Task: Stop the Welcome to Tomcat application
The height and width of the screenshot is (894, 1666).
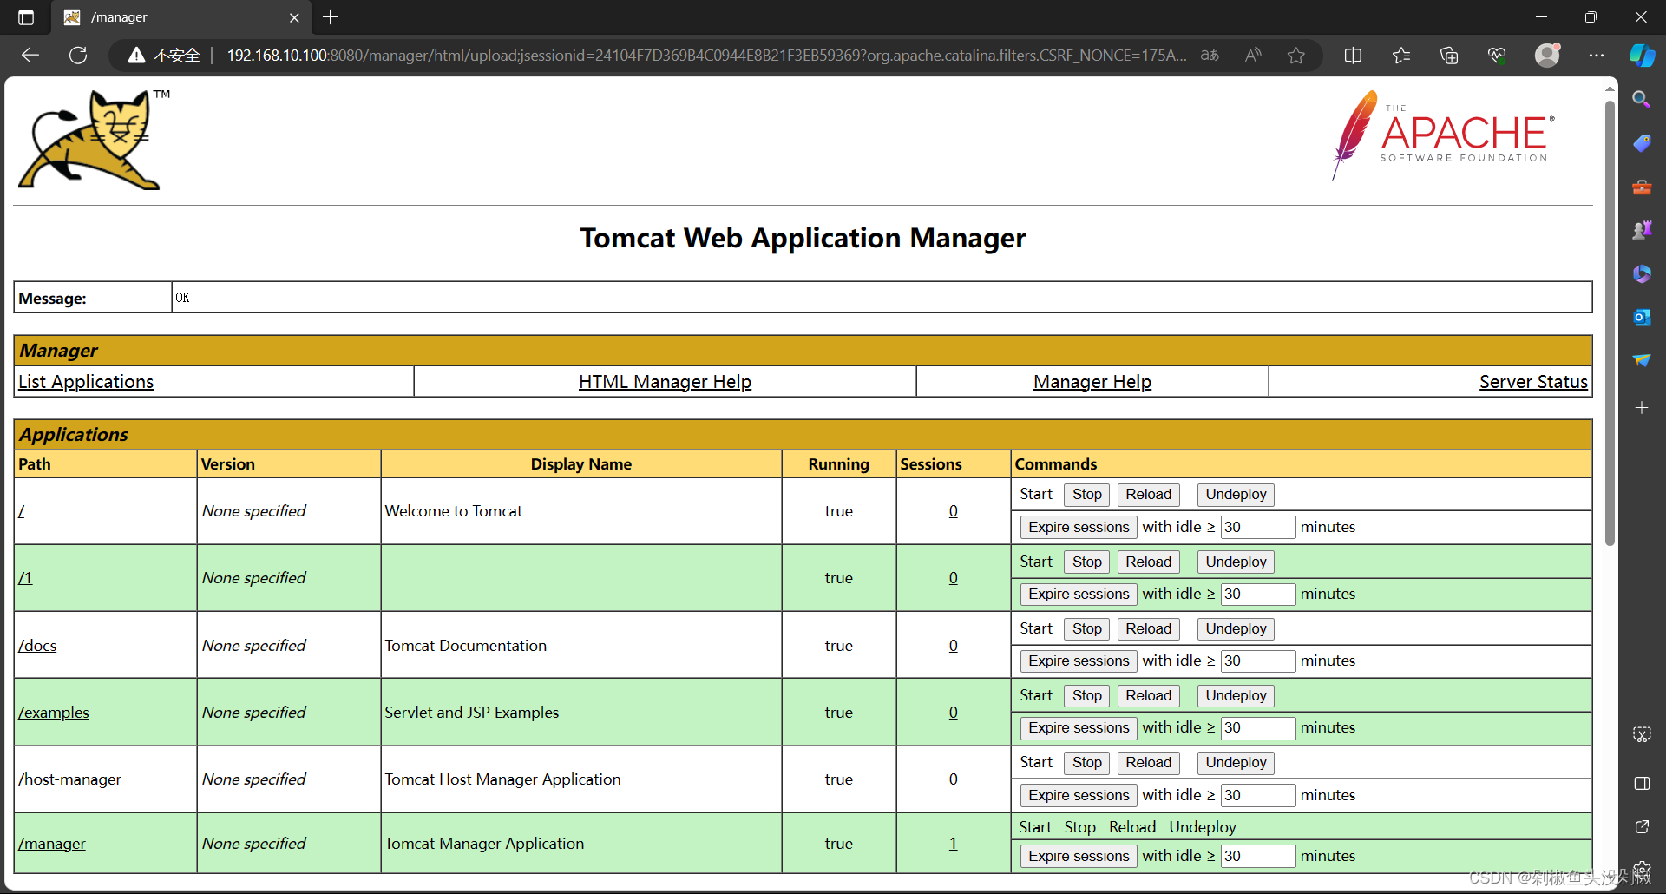Action: click(1086, 495)
